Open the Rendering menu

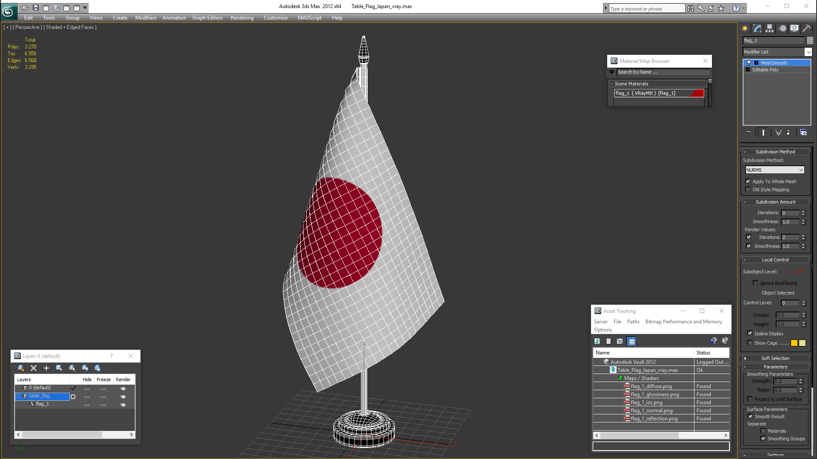[242, 18]
